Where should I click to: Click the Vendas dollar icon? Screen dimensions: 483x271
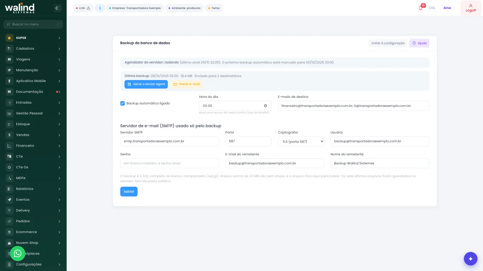(9, 135)
